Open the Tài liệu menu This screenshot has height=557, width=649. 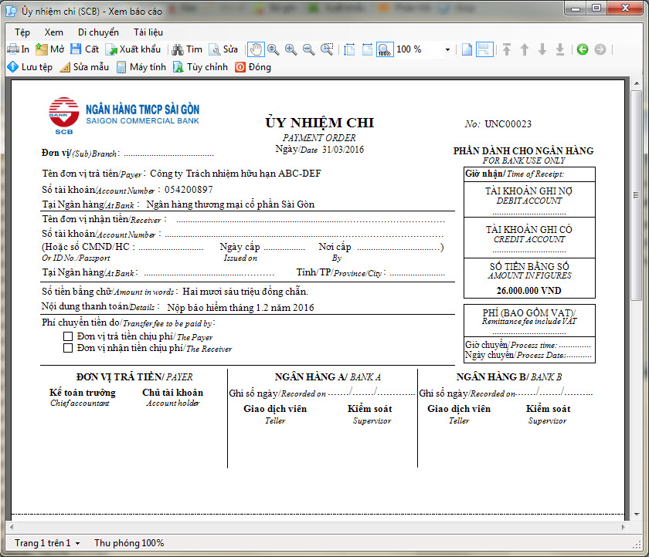tap(148, 32)
